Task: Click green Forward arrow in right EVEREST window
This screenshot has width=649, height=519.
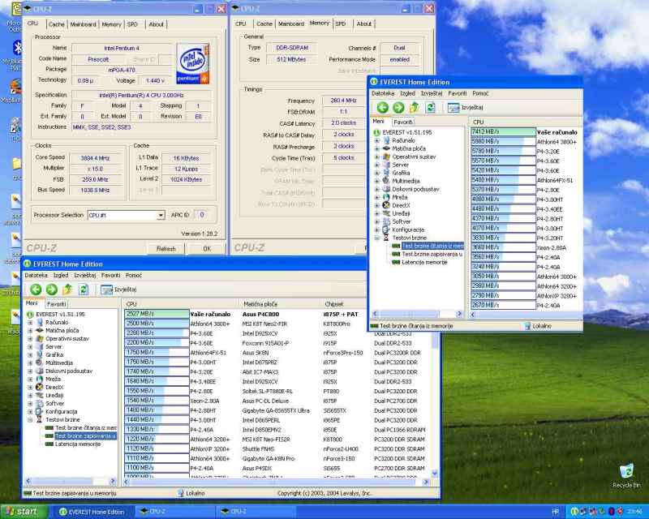Action: pyautogui.click(x=398, y=108)
